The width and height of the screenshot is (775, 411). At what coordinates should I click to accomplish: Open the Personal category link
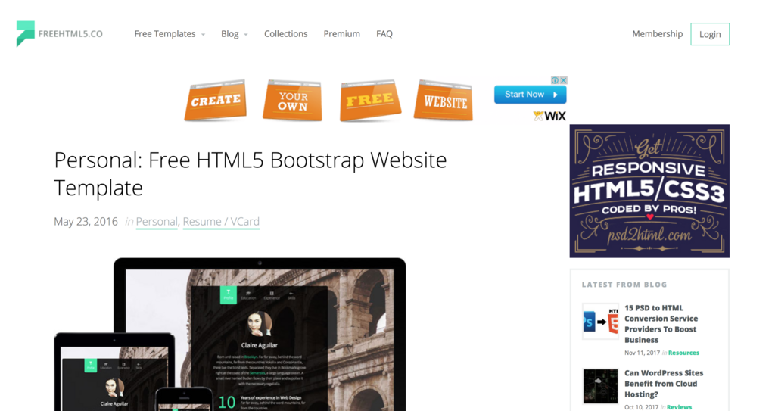pos(157,222)
